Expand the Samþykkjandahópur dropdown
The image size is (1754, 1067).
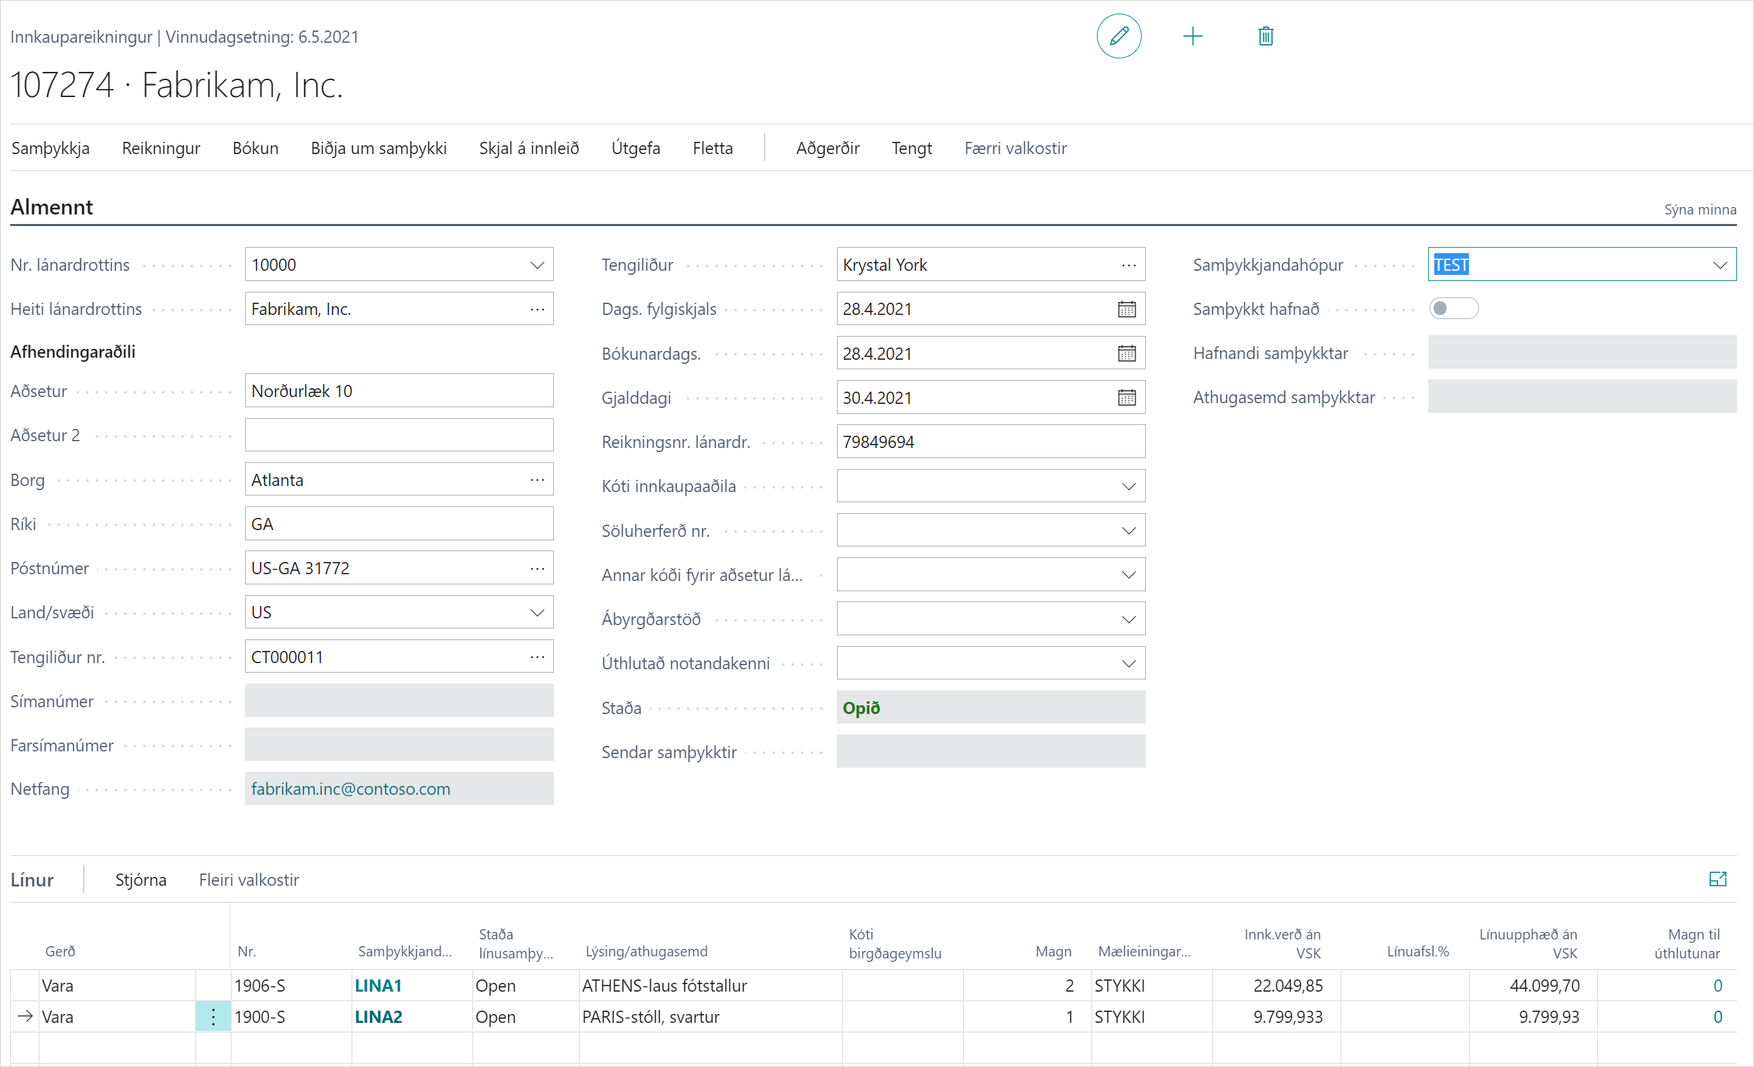(1719, 265)
